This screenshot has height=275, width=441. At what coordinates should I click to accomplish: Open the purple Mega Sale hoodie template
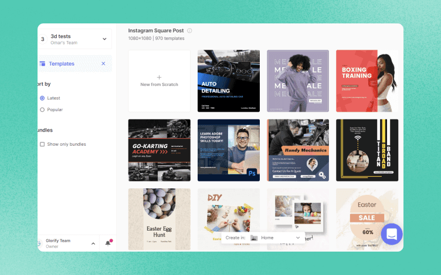click(x=298, y=81)
